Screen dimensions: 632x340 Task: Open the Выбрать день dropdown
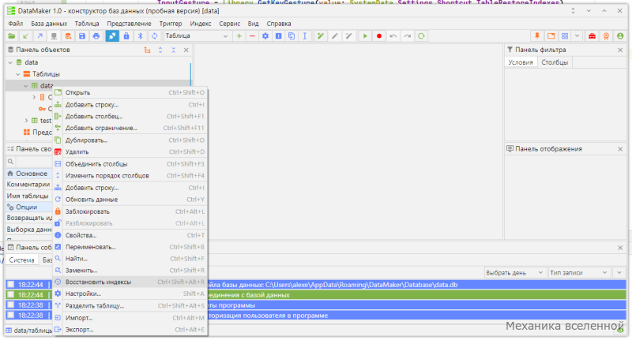point(515,273)
